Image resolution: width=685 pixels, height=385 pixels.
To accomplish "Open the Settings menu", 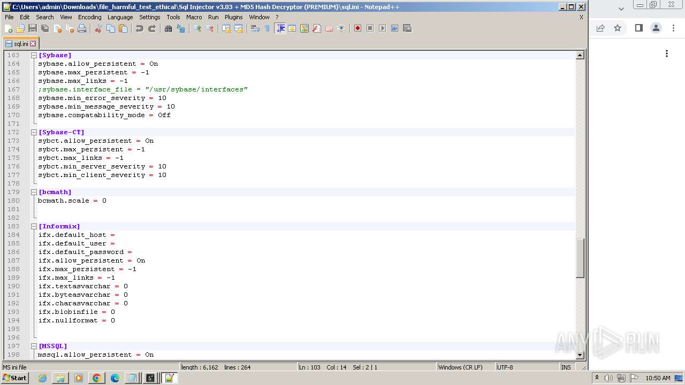I will point(149,17).
